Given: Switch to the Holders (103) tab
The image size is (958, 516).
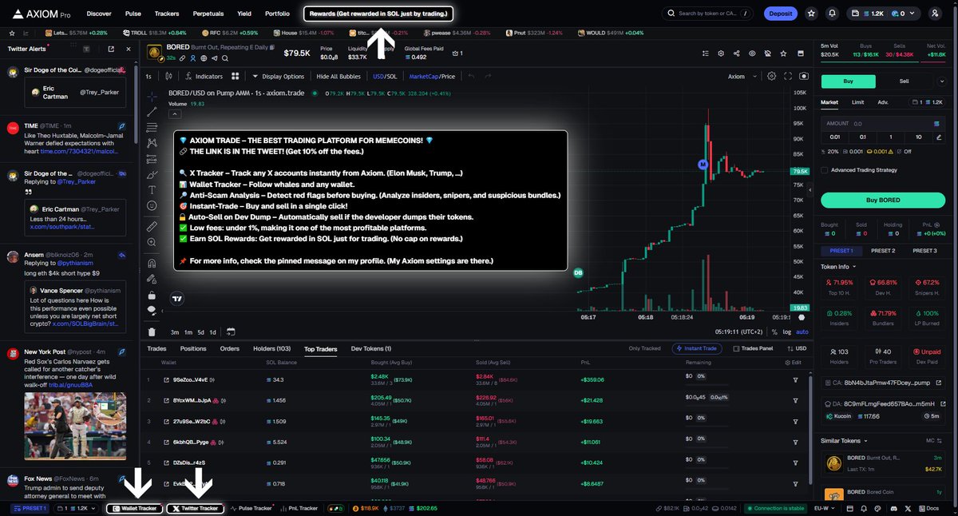Looking at the screenshot, I should 271,349.
